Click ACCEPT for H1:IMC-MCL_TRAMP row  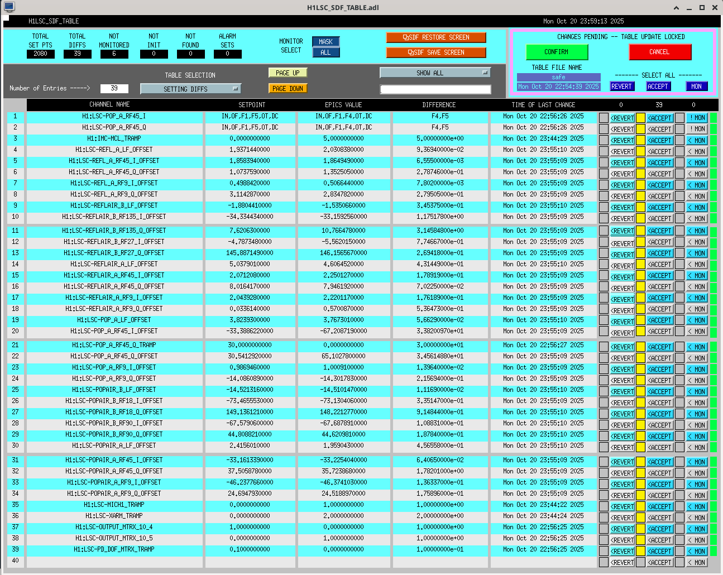pos(659,141)
